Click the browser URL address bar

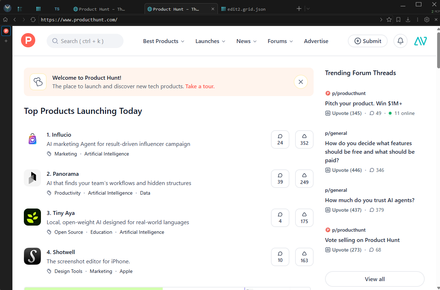tap(208, 20)
